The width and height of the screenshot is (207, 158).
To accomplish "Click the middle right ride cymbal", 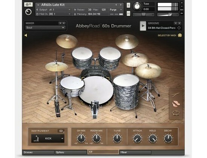I will point(135,60).
